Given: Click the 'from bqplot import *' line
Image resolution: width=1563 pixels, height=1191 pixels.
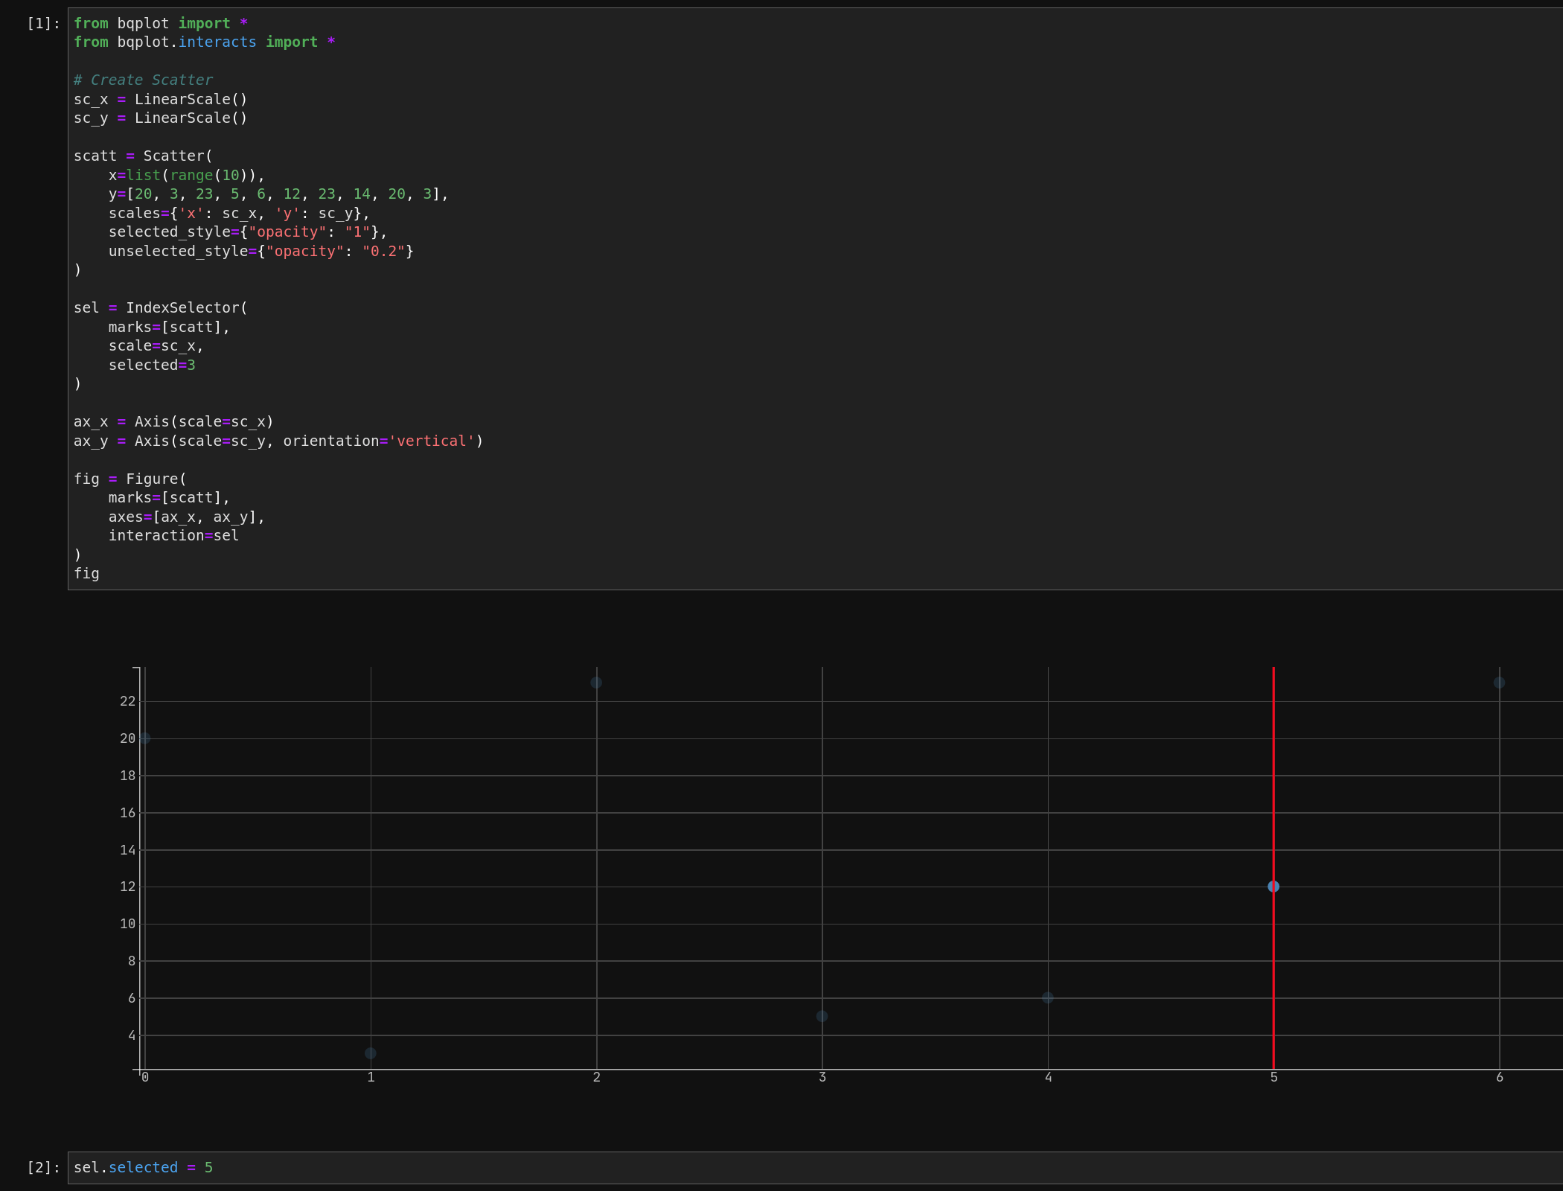Looking at the screenshot, I should click(x=160, y=24).
